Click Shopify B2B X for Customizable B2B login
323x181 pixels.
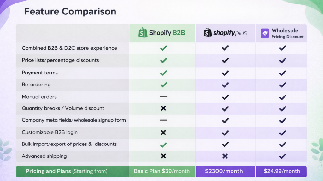click(163, 132)
